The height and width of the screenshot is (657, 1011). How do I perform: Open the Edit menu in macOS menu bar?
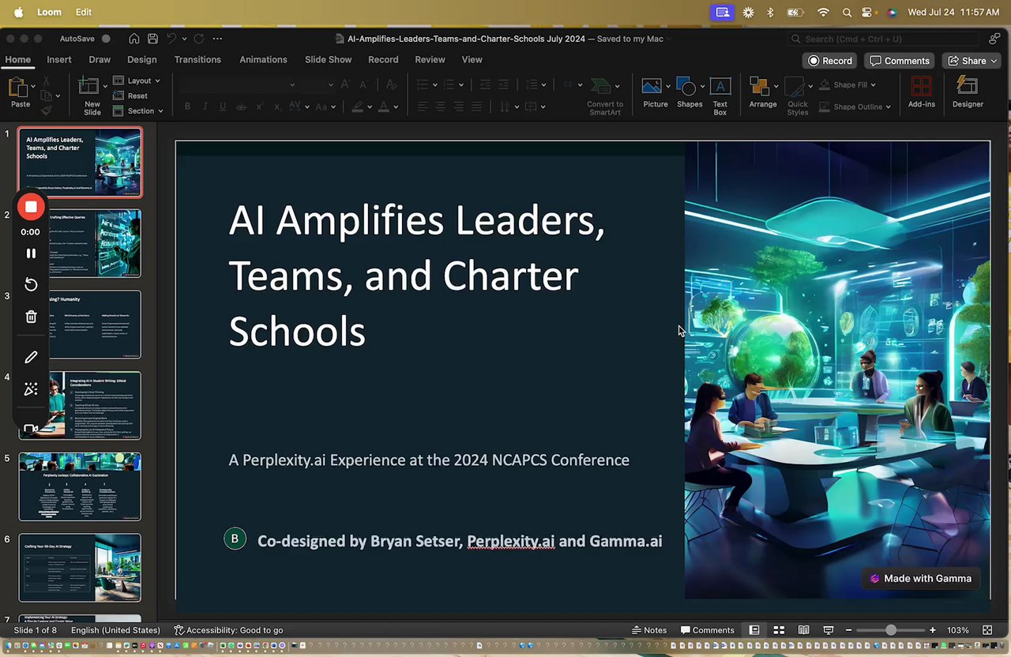[84, 12]
